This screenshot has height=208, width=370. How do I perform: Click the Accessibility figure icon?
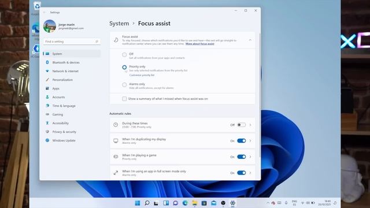[47, 123]
